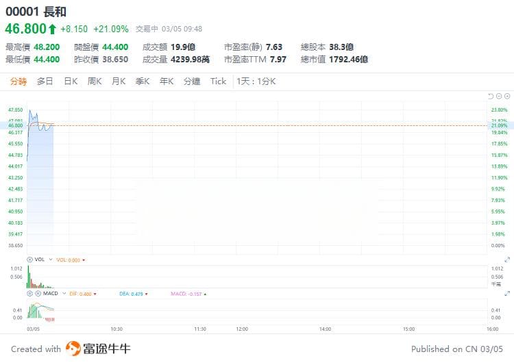The height and width of the screenshot is (363, 514).
Task: Click the Futu bull logo icon
Action: [x=73, y=349]
